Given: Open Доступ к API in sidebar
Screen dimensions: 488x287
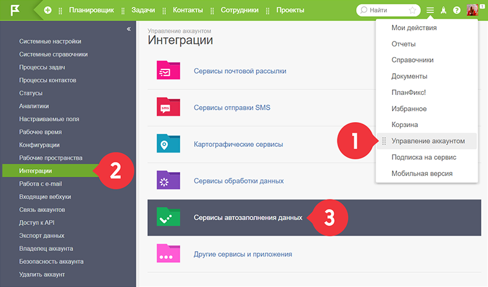Looking at the screenshot, I should 37,223.
